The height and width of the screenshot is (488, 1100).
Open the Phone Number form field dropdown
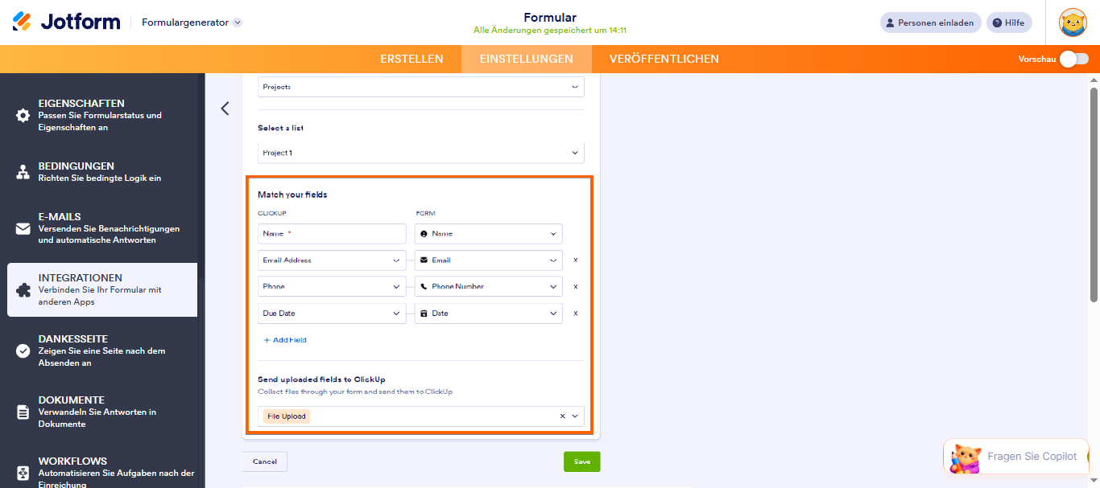489,286
